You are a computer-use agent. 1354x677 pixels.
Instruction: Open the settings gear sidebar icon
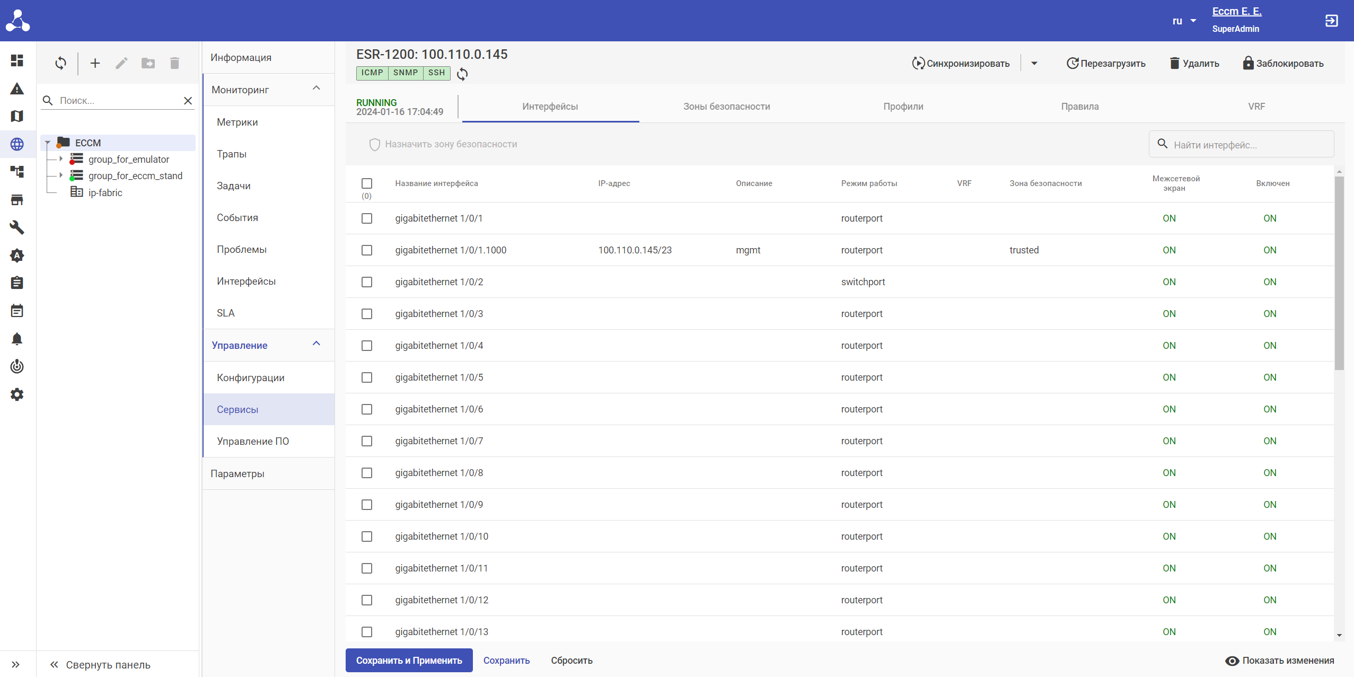(x=17, y=394)
